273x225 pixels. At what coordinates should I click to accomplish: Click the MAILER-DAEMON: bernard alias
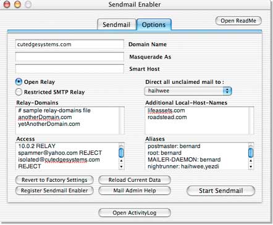[184, 160]
